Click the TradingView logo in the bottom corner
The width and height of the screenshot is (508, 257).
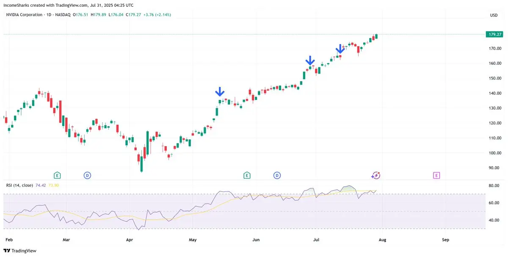(x=20, y=251)
